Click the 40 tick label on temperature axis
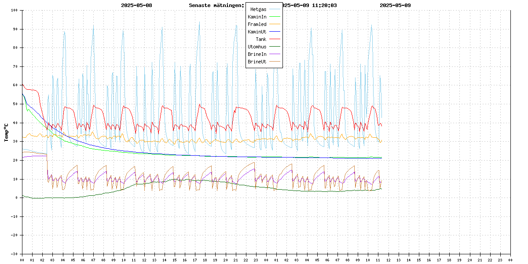528x264 pixels. coord(15,123)
